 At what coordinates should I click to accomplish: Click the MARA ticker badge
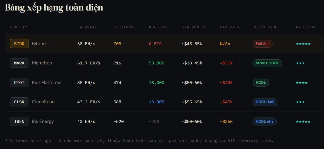[x=19, y=63]
